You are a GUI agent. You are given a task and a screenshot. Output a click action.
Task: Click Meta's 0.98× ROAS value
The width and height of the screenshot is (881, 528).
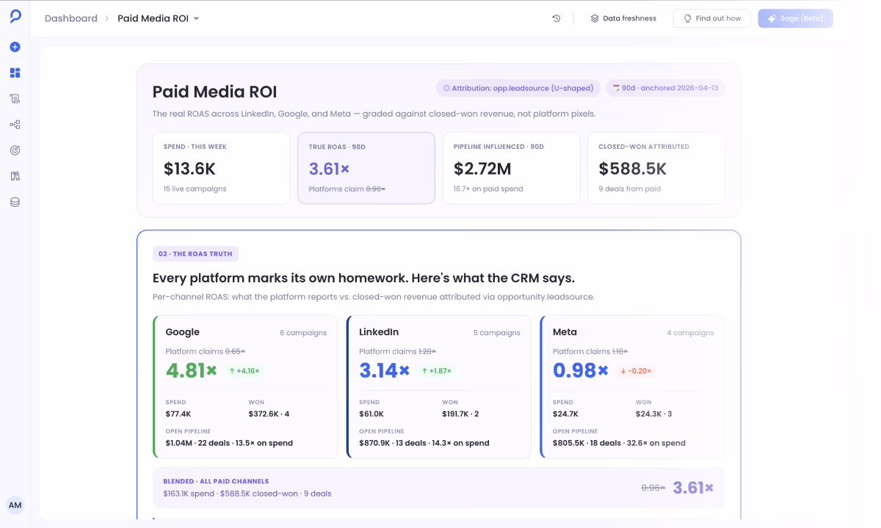click(x=581, y=370)
